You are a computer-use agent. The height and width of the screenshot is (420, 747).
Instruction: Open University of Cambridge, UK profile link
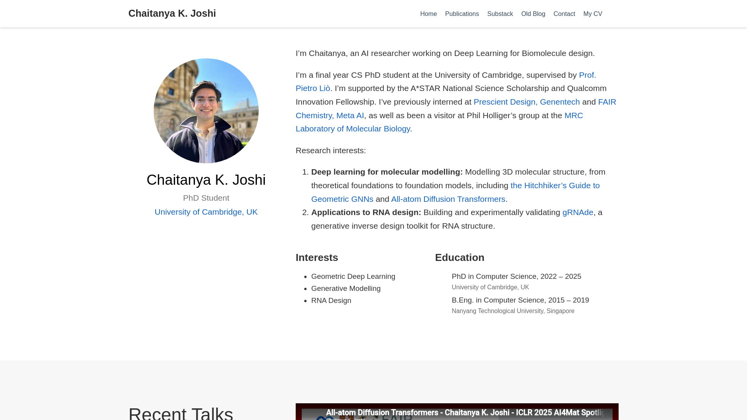pyautogui.click(x=206, y=212)
